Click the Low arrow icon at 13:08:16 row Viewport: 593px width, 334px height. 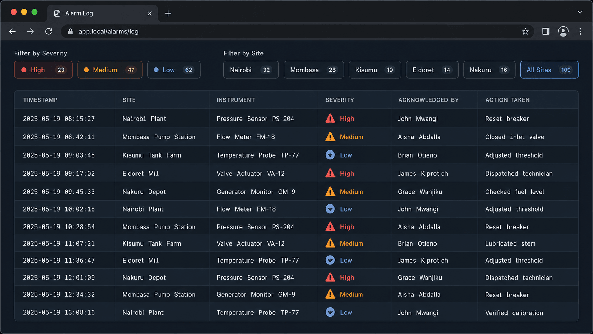click(330, 312)
